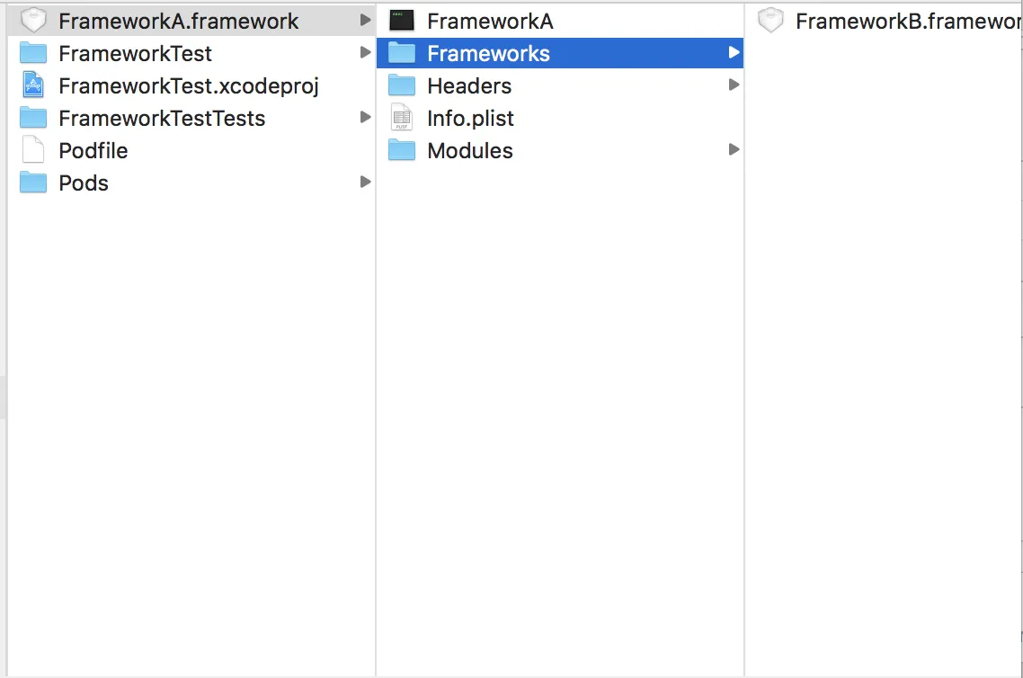Image resolution: width=1023 pixels, height=678 pixels.
Task: Click the Info.plist file icon
Action: coord(402,118)
